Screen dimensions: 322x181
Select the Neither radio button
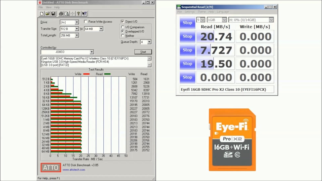123,36
